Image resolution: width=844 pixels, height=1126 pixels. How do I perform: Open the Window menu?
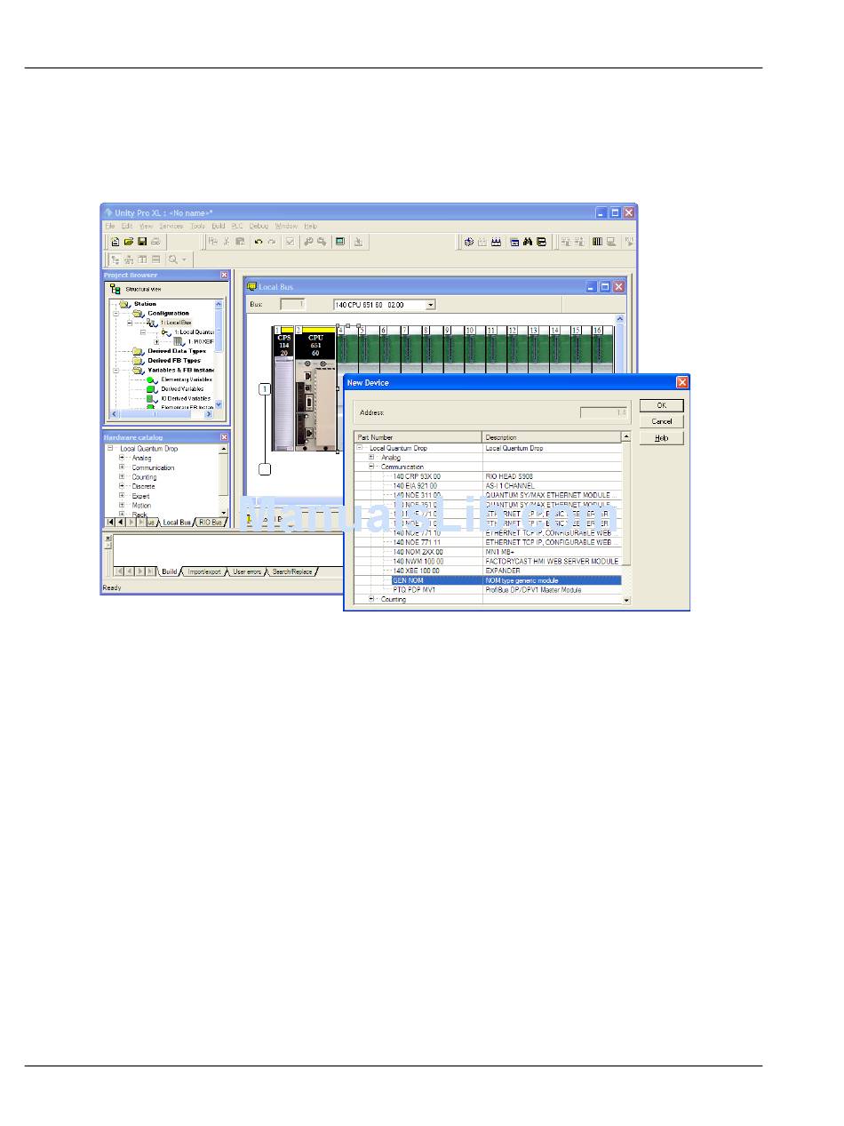286,227
